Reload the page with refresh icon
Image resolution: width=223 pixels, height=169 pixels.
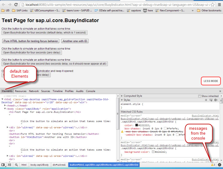coord(16,5)
